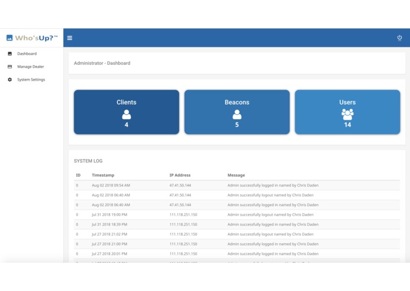
Task: Click the ID column header
Action: click(78, 175)
